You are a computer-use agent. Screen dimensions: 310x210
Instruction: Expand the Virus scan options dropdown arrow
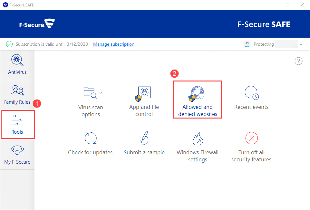click(x=101, y=93)
